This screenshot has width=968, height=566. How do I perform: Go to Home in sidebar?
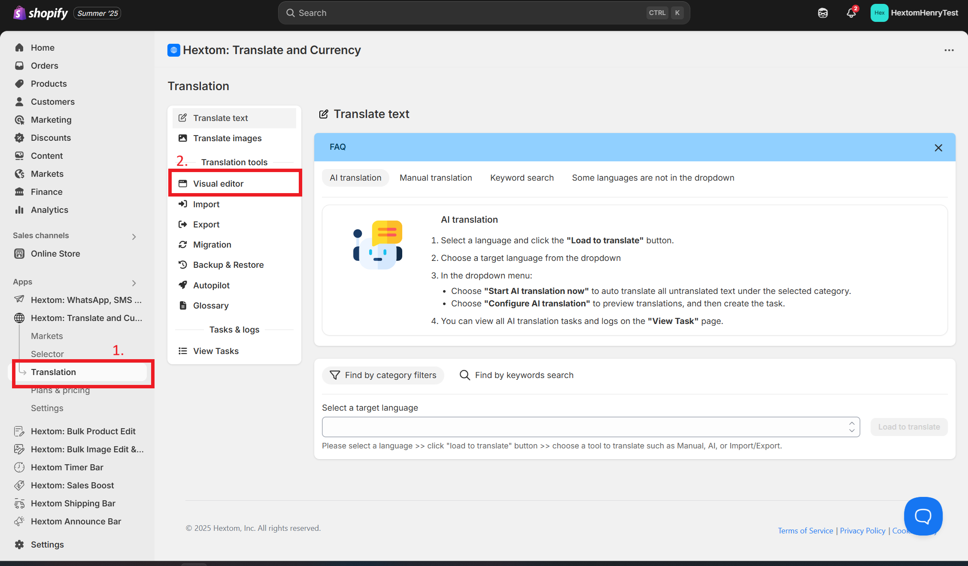coord(42,48)
